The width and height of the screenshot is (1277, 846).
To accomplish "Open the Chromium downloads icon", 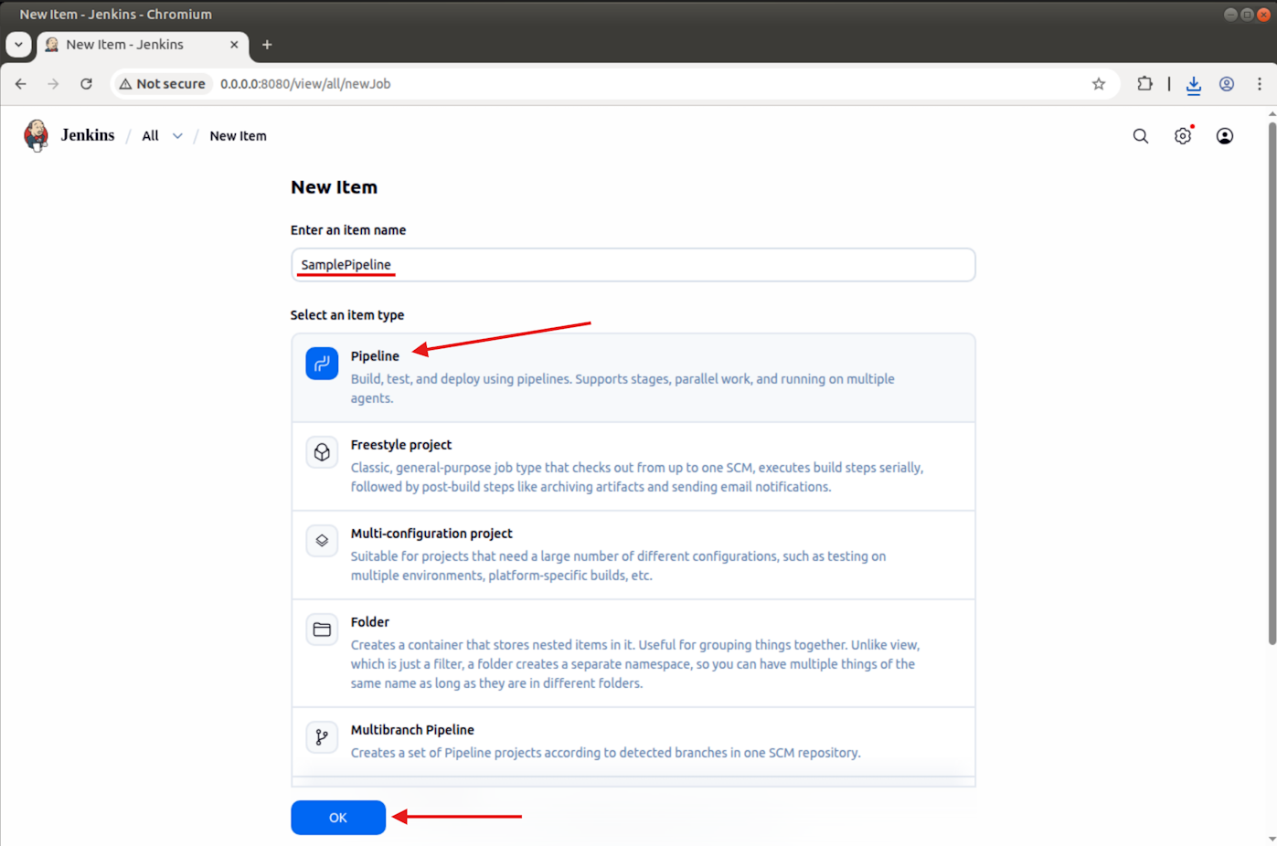I will coord(1193,84).
